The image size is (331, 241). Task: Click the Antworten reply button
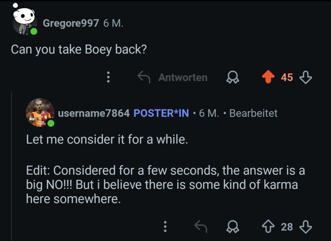183,77
